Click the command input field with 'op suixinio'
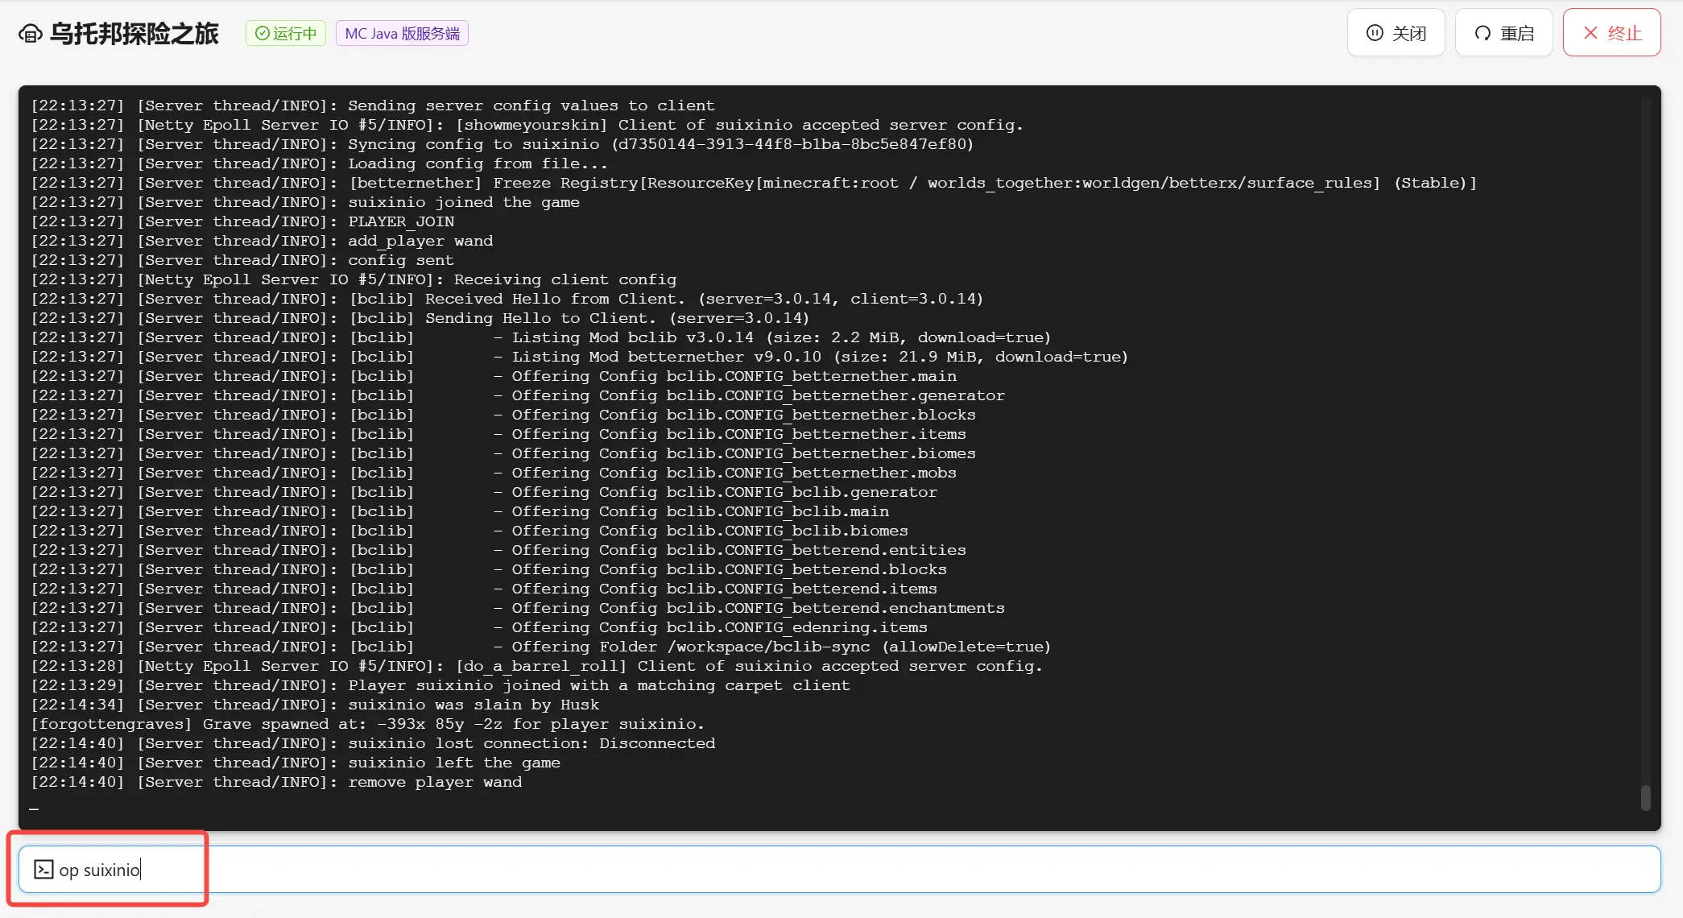The image size is (1683, 918). 839,870
